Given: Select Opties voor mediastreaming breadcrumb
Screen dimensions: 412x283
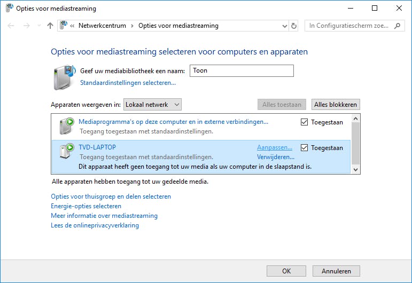Looking at the screenshot, I should pos(178,26).
